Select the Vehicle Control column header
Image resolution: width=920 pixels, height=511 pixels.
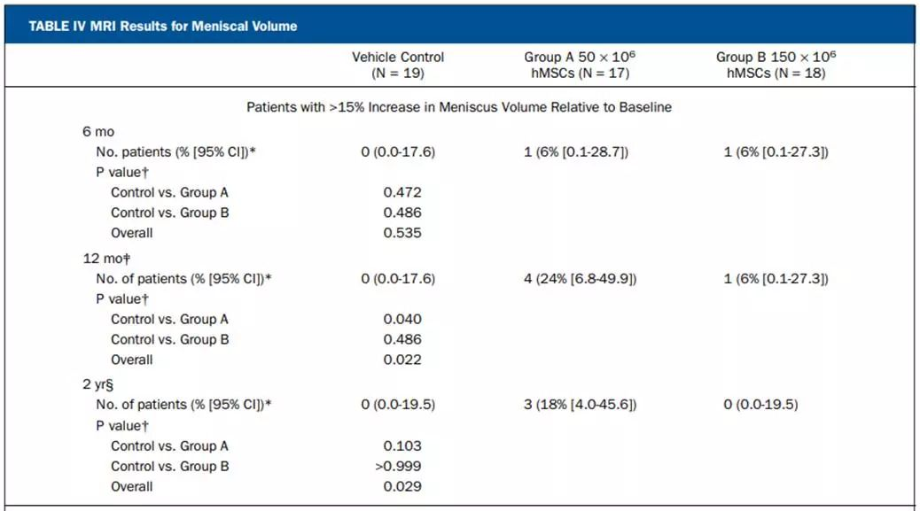(398, 65)
